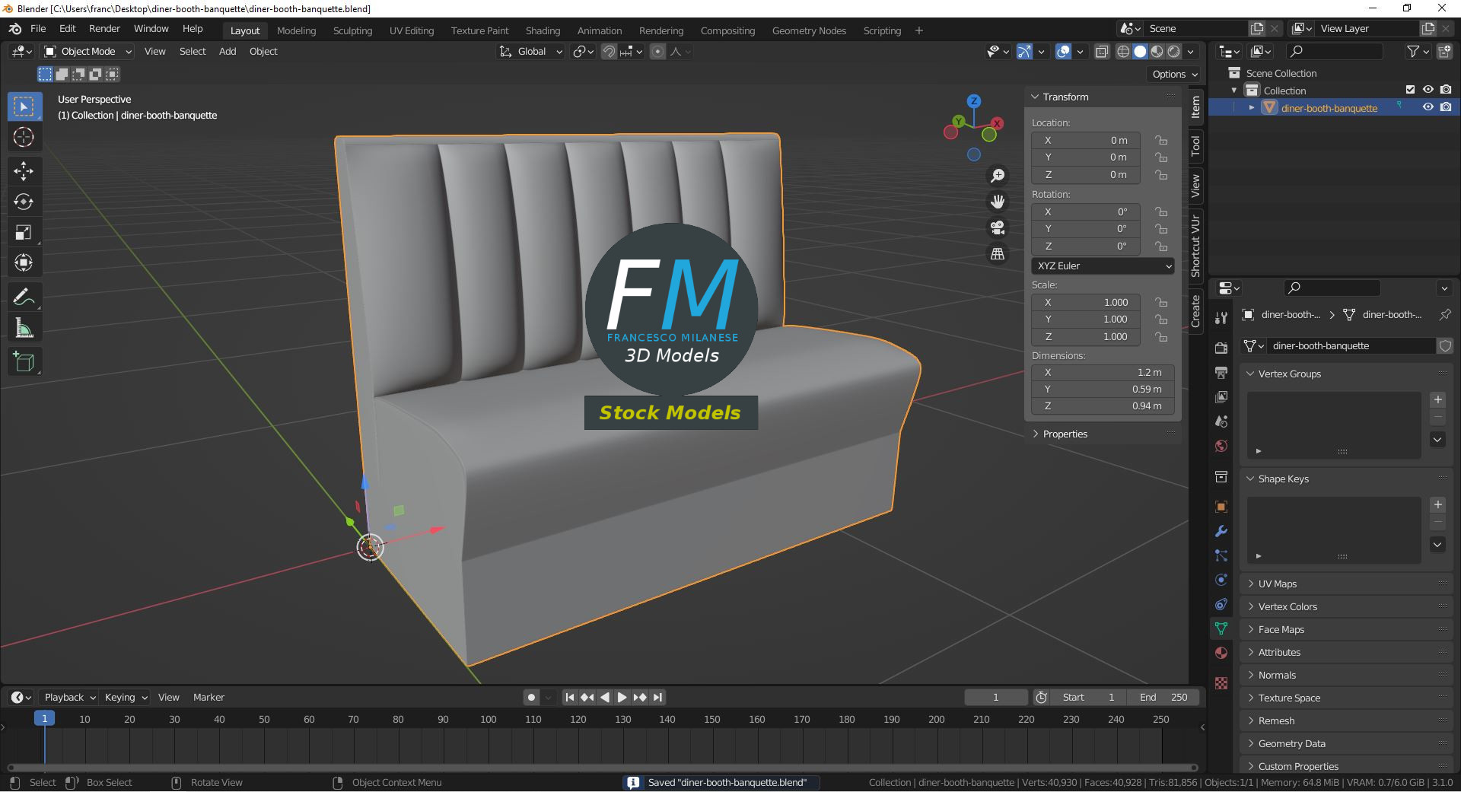
Task: Click the Dimensions X 1.2 m field
Action: (1103, 373)
